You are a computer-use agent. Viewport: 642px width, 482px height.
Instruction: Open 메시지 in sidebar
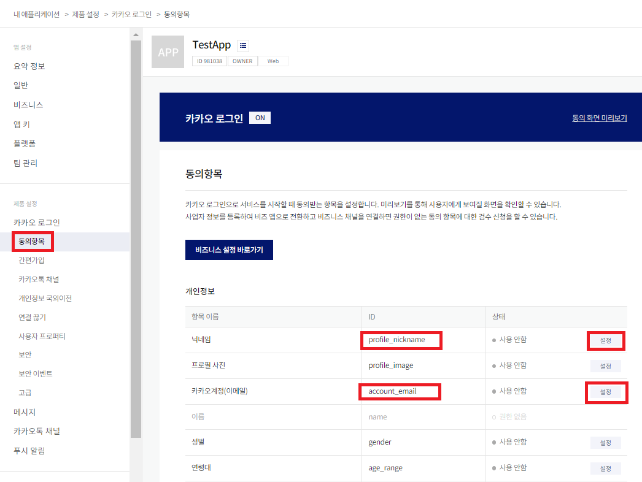click(25, 412)
